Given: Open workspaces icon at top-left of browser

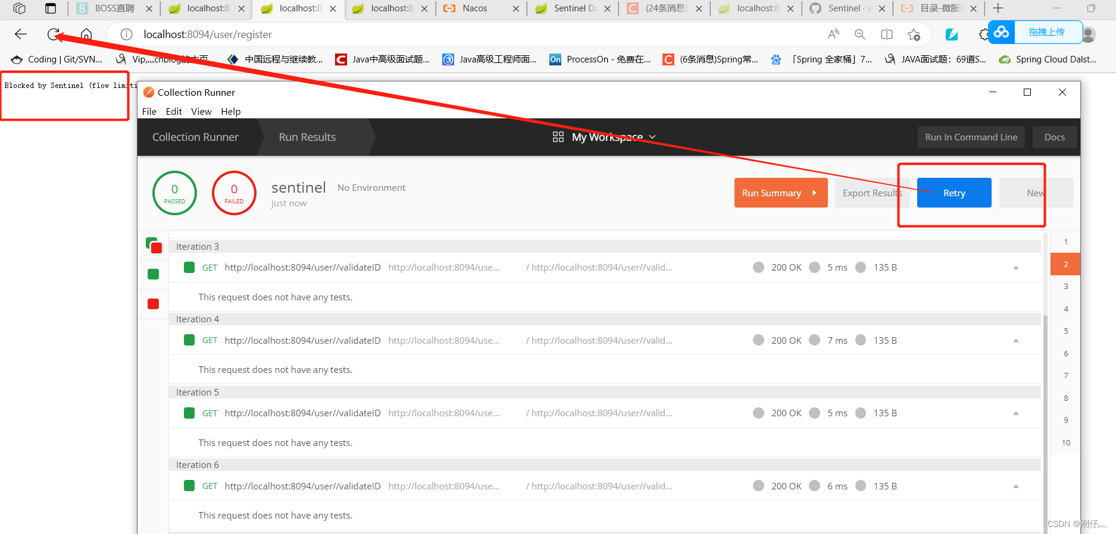Looking at the screenshot, I should coord(19,8).
